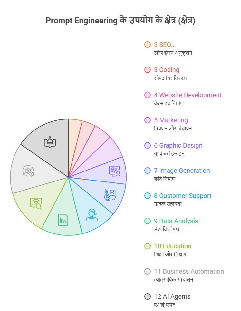This screenshot has height=311, width=241.
Task: Click the robot AI Agents icon in pie
Action: [x=50, y=142]
